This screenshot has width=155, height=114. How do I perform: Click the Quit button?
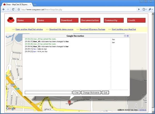pos(105,93)
